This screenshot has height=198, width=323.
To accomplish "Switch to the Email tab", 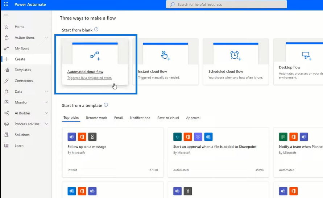I will (119, 118).
